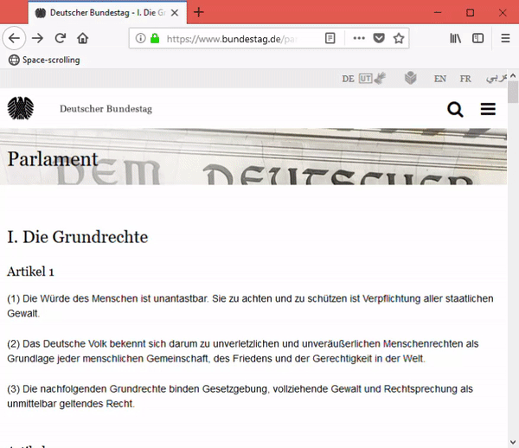519x448 pixels.
Task: Click paragraph (2) Das Deutsche Volk
Action: point(243,351)
